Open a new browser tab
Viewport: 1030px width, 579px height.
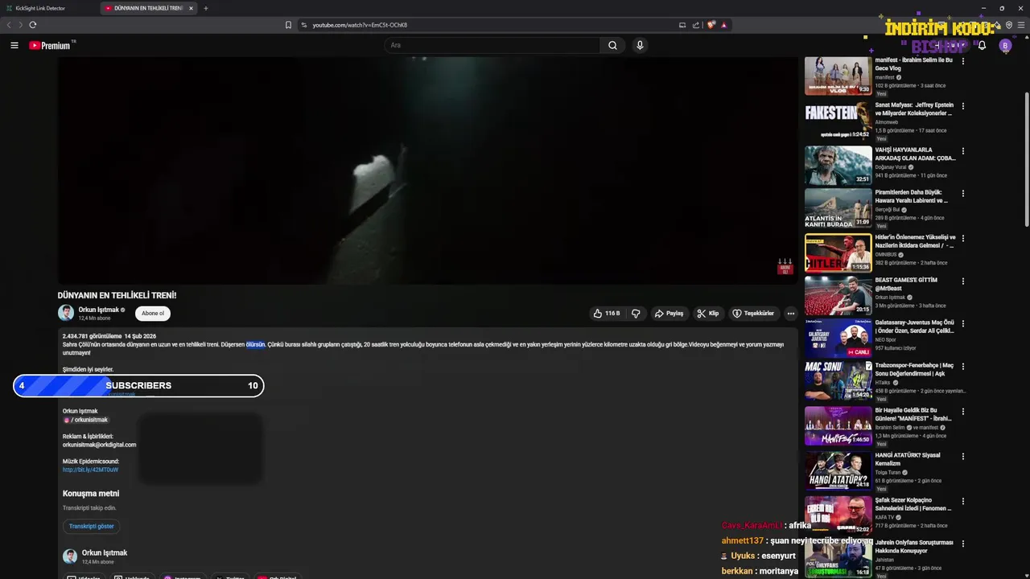pyautogui.click(x=206, y=8)
